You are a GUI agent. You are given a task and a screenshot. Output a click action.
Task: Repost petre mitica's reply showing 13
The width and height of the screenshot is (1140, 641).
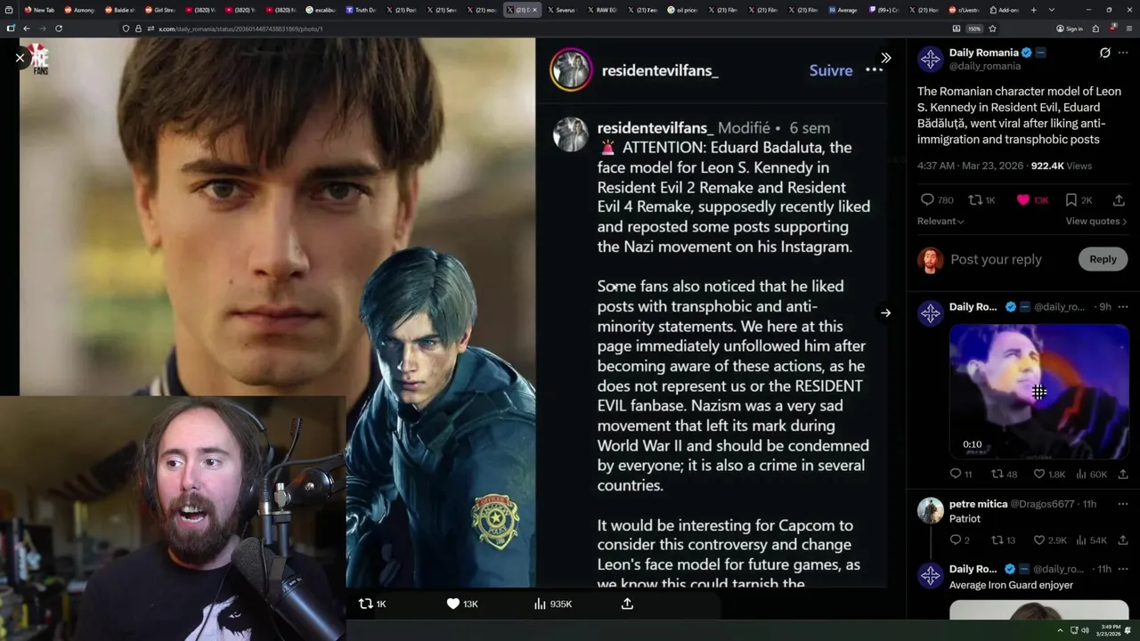(997, 540)
